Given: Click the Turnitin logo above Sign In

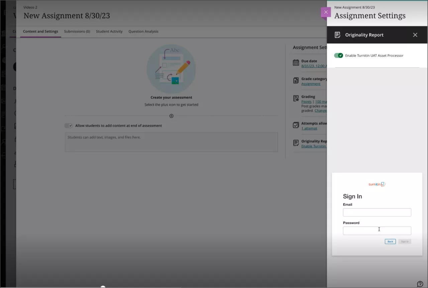Looking at the screenshot, I should point(377,184).
